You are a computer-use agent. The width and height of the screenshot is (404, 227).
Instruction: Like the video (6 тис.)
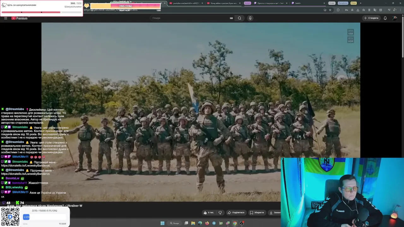[x=209, y=212]
